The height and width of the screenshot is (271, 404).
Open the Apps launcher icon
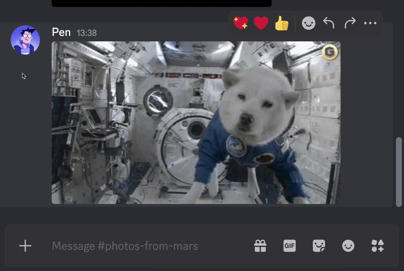[377, 246]
